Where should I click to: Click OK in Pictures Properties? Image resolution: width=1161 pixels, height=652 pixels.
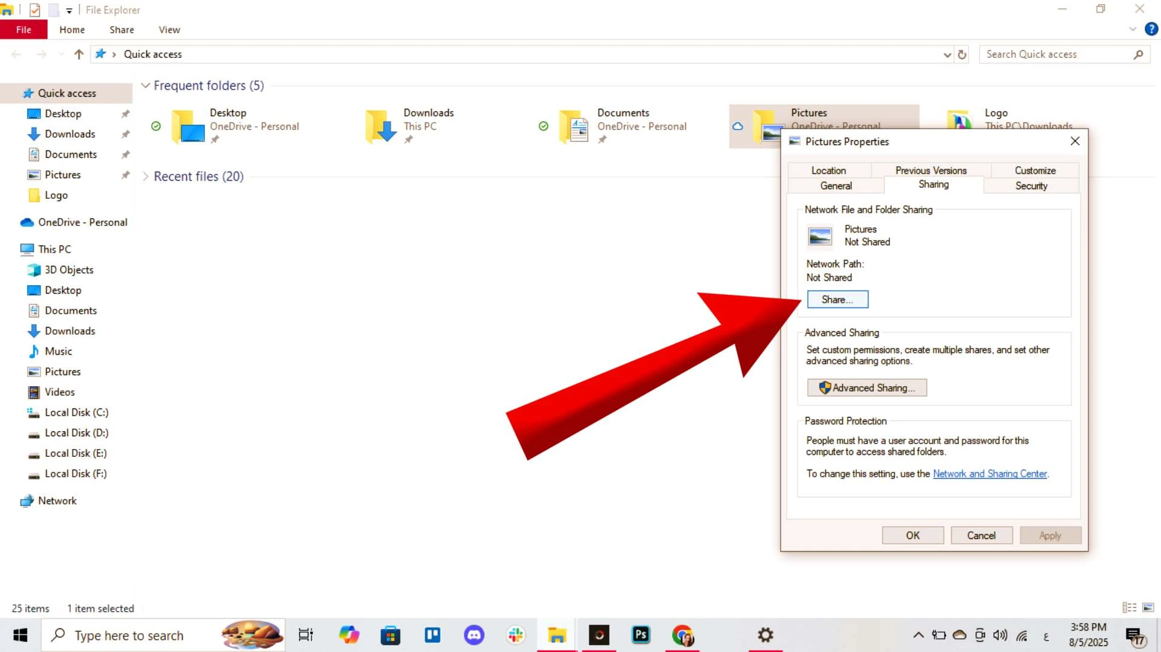[912, 535]
